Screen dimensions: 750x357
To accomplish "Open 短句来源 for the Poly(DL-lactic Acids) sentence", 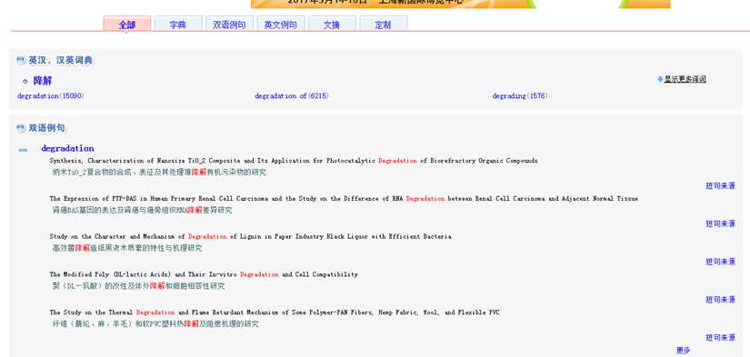I will point(720,300).
